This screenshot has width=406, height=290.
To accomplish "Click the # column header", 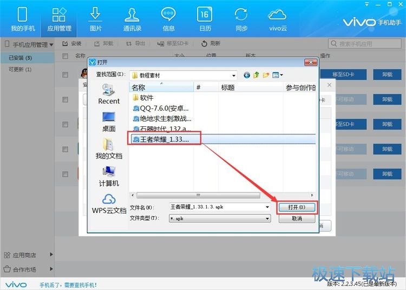I will tap(206, 87).
